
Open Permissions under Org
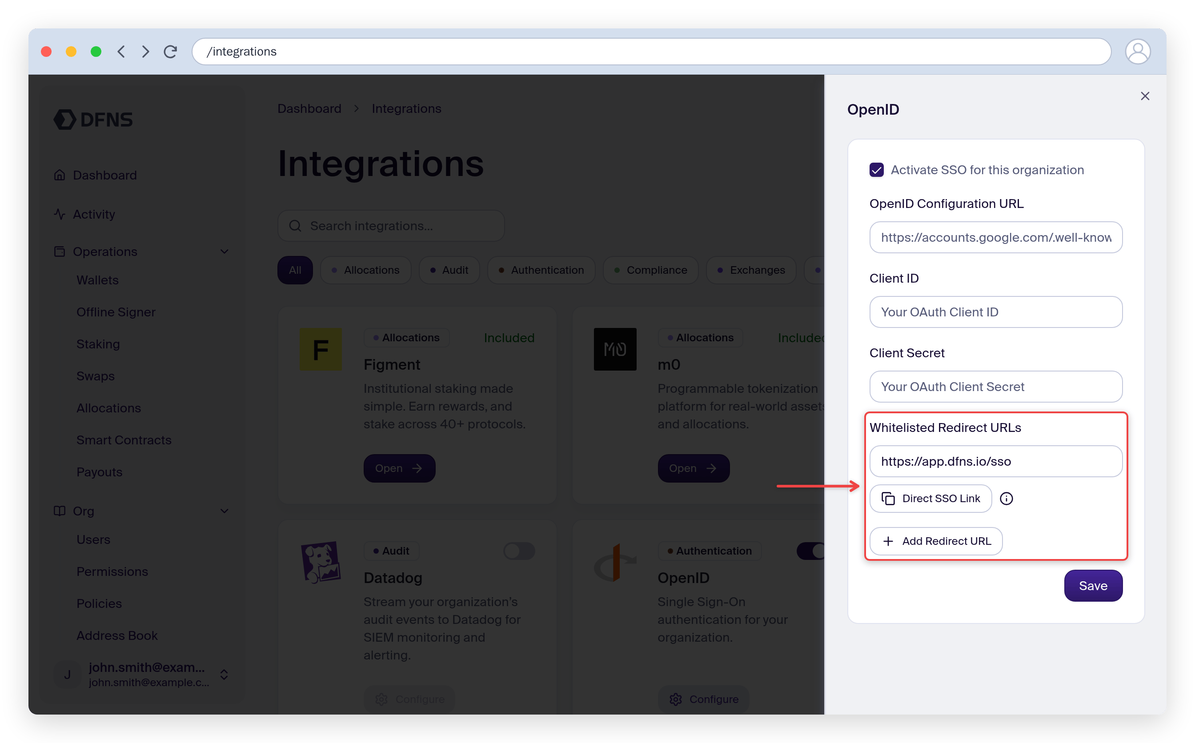tap(112, 571)
